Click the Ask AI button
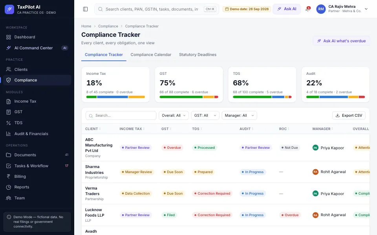This screenshot has width=377, height=235. coord(287,9)
